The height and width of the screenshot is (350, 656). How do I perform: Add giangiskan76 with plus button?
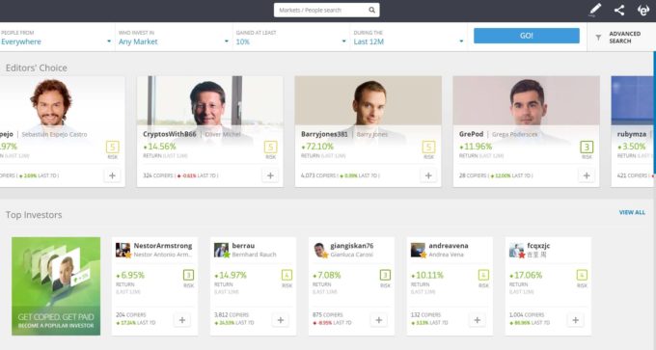[x=378, y=320]
